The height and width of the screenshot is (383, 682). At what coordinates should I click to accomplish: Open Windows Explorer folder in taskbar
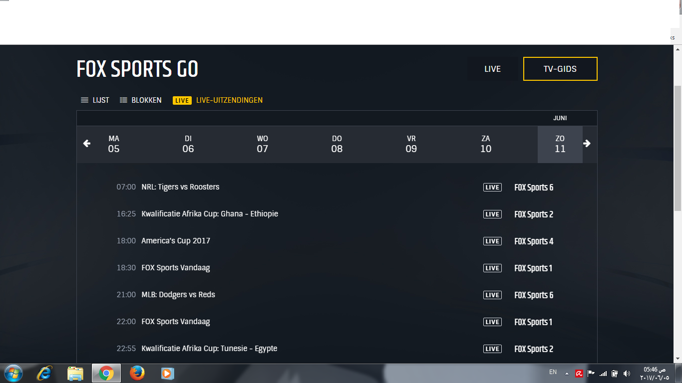[75, 373]
